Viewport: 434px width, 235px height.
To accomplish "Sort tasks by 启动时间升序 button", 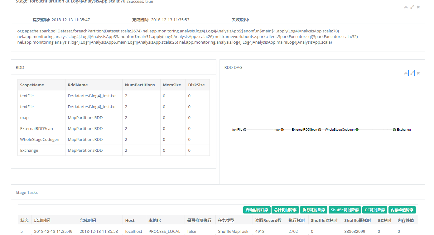I will tap(257, 210).
